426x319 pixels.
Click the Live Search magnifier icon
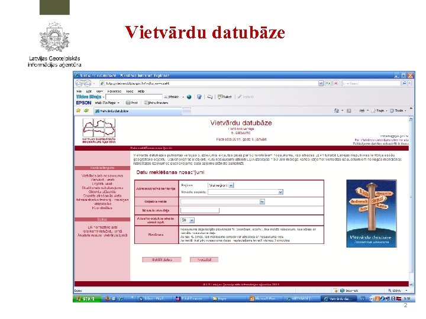point(404,83)
